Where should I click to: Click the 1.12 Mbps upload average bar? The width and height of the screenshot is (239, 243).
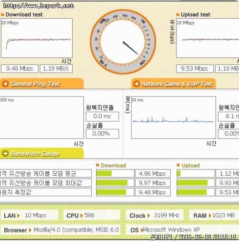pyautogui.click(x=196, y=173)
